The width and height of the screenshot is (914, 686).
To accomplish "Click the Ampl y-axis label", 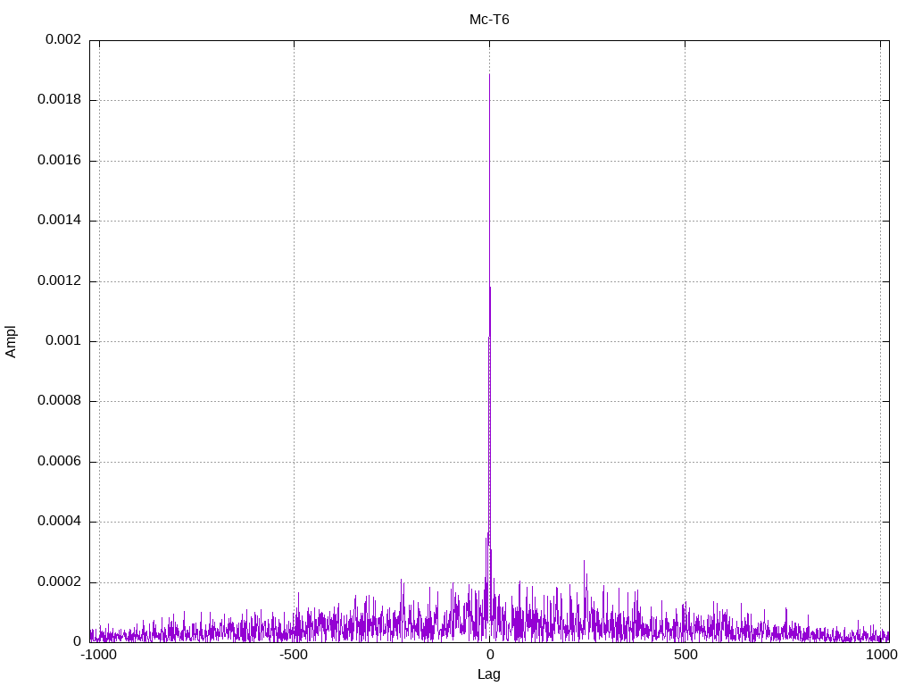I will [11, 341].
